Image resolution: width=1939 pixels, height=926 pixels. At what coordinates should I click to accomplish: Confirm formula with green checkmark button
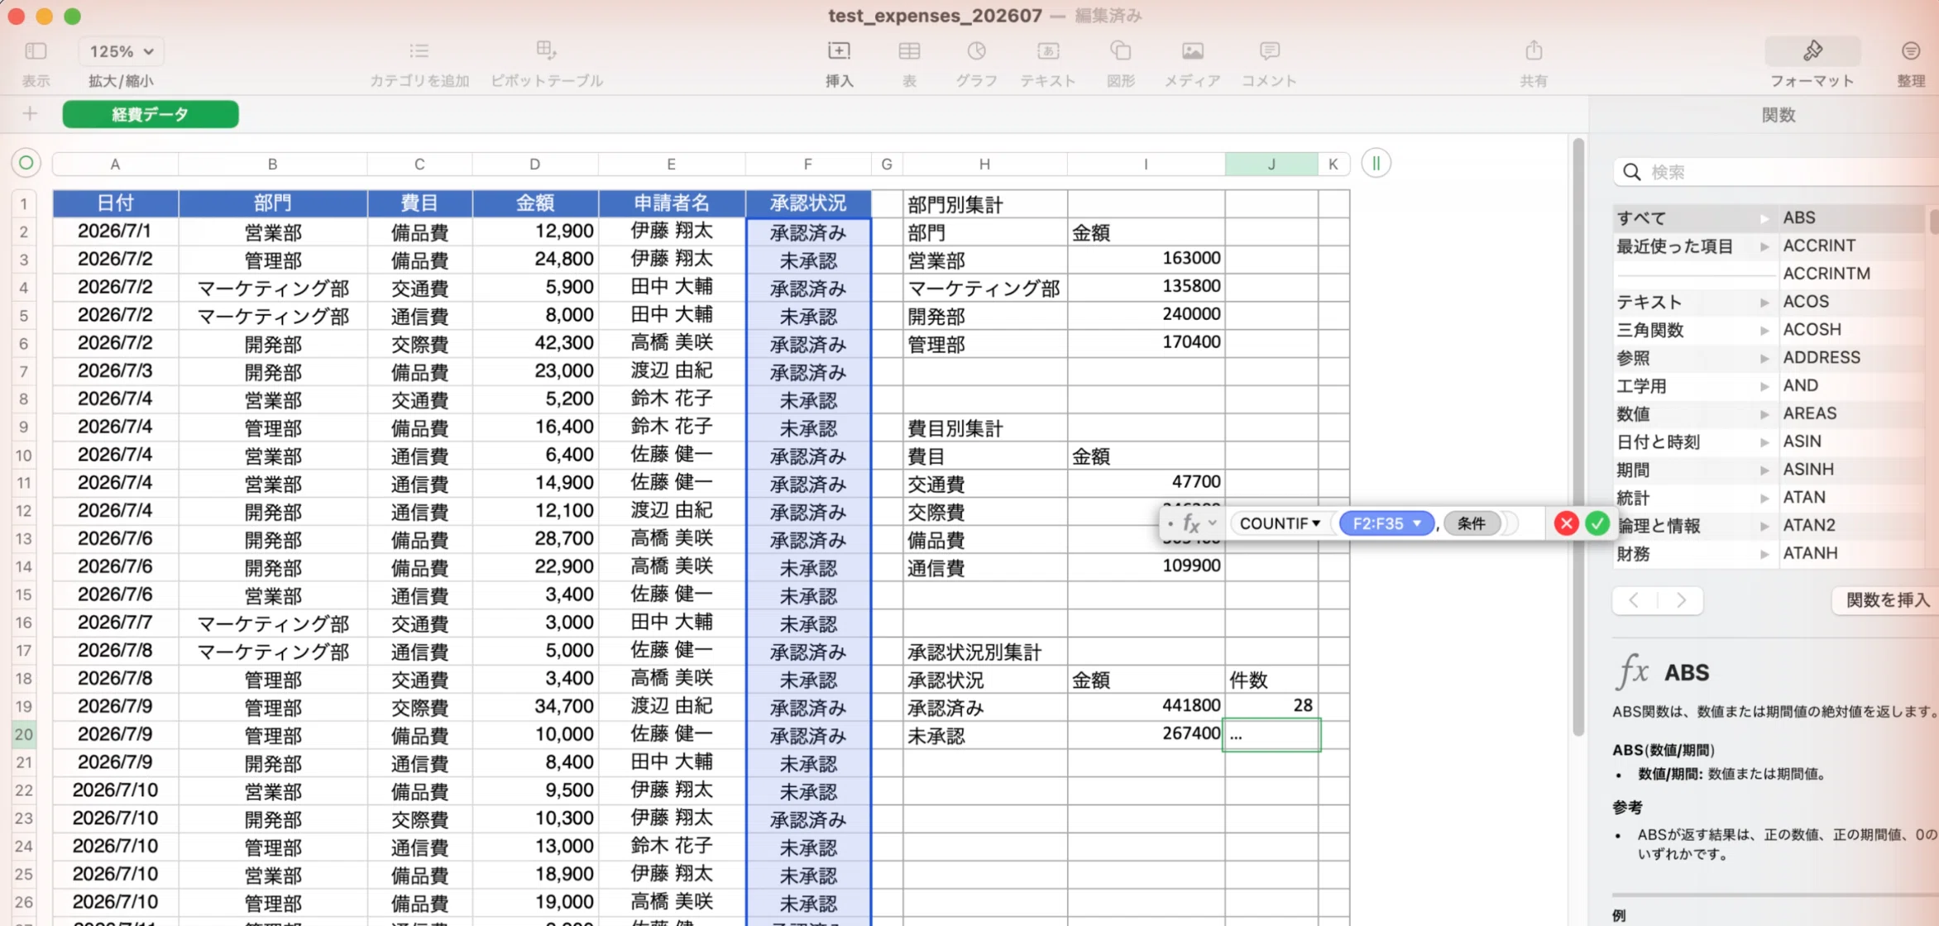pos(1597,523)
